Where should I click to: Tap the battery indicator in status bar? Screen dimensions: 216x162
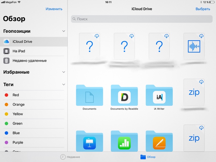click(212, 2)
